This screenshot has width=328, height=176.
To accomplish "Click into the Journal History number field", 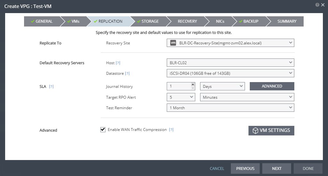I will [179, 86].
